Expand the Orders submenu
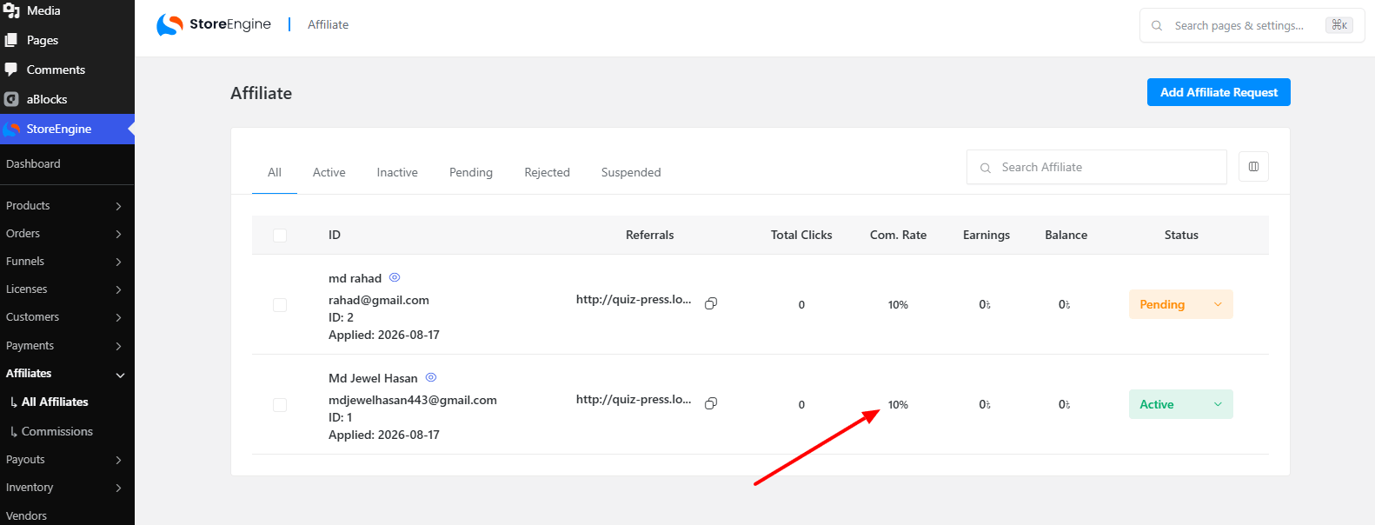1375x525 pixels. 119,234
